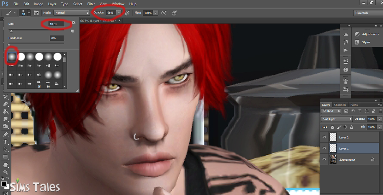The image size is (383, 195).
Task: Select the Eraser tool
Action: (6, 104)
